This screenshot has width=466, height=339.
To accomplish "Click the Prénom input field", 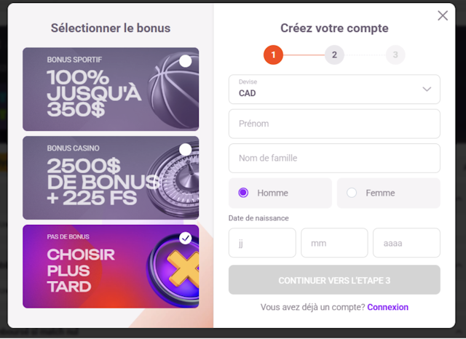I will (334, 124).
